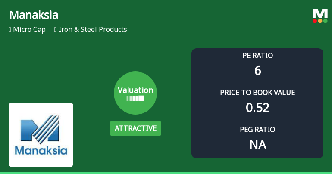Select the PEG ratio value NA
Image resolution: width=332 pixels, height=174 pixels.
(257, 145)
